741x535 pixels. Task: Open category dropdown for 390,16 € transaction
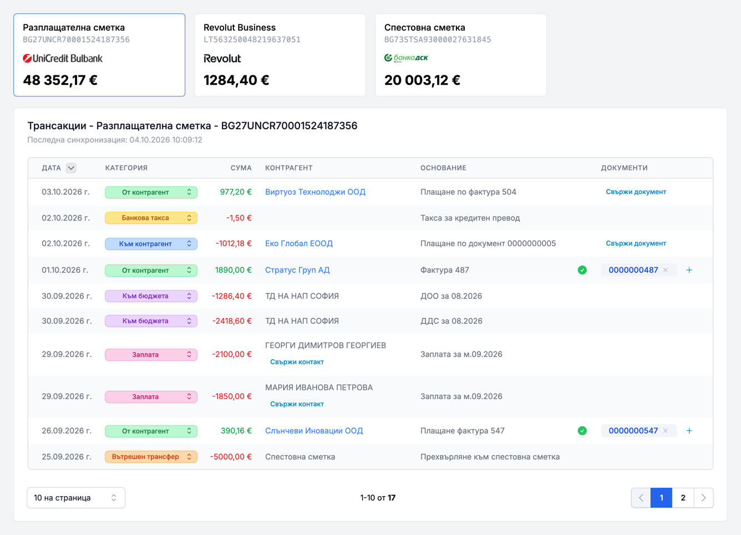click(151, 431)
